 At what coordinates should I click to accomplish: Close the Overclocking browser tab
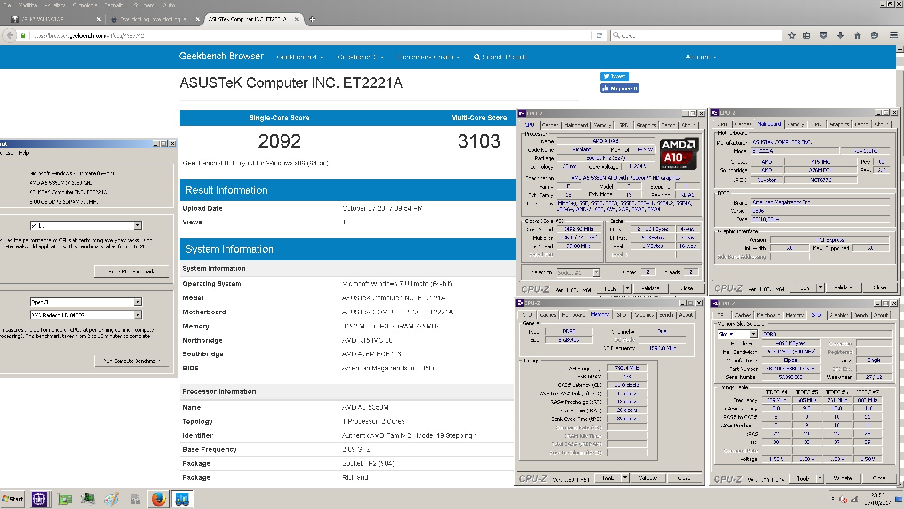(x=198, y=19)
